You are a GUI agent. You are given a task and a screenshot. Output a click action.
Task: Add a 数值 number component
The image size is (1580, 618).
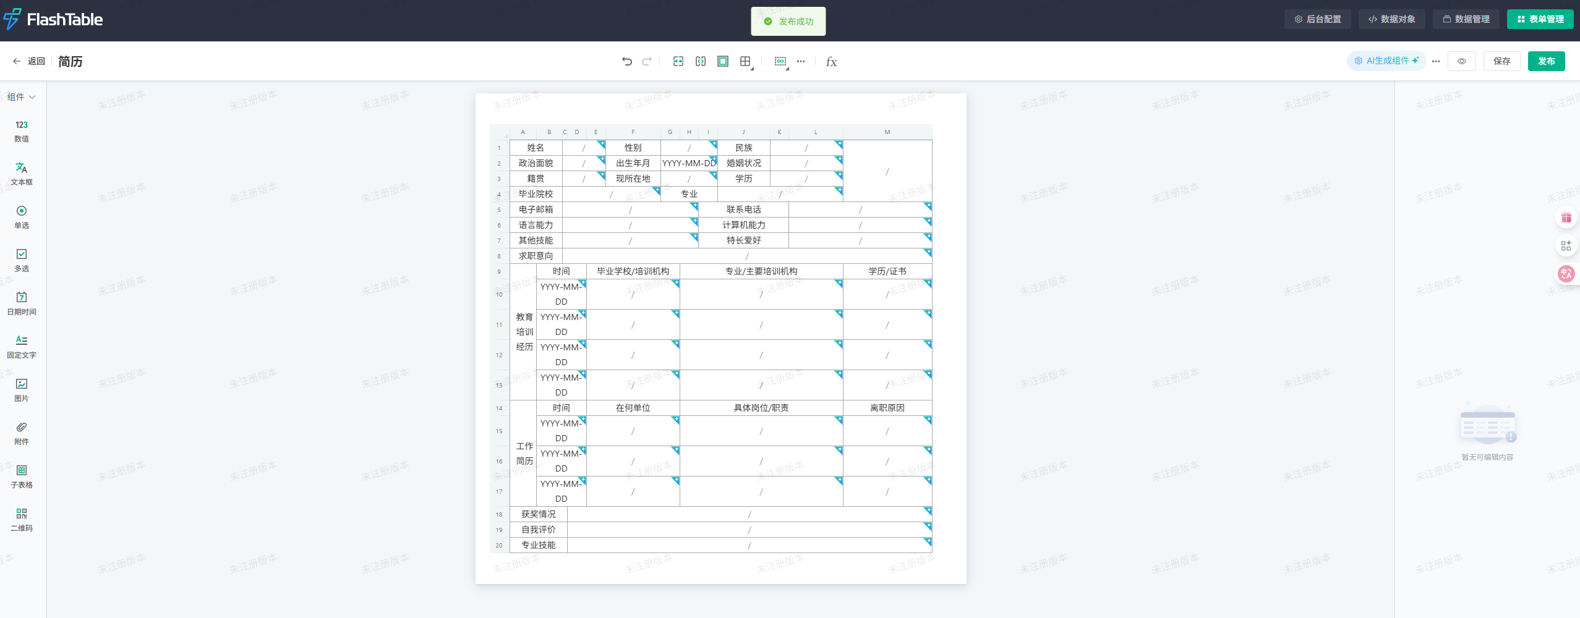(x=22, y=132)
